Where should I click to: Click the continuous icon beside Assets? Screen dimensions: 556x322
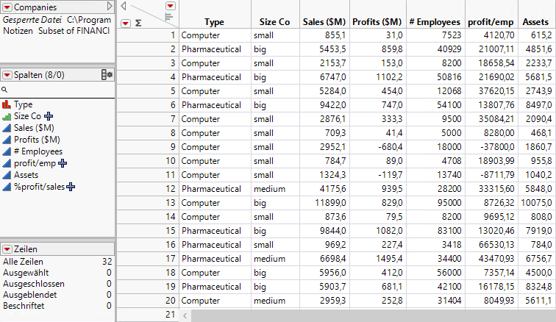point(7,175)
